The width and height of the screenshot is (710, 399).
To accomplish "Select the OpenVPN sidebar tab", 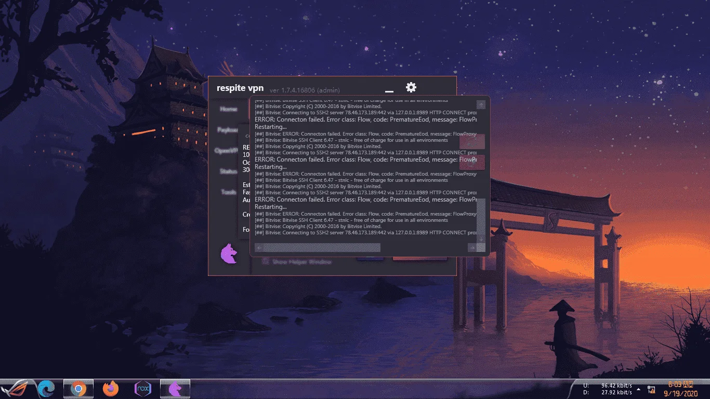I will (x=227, y=151).
